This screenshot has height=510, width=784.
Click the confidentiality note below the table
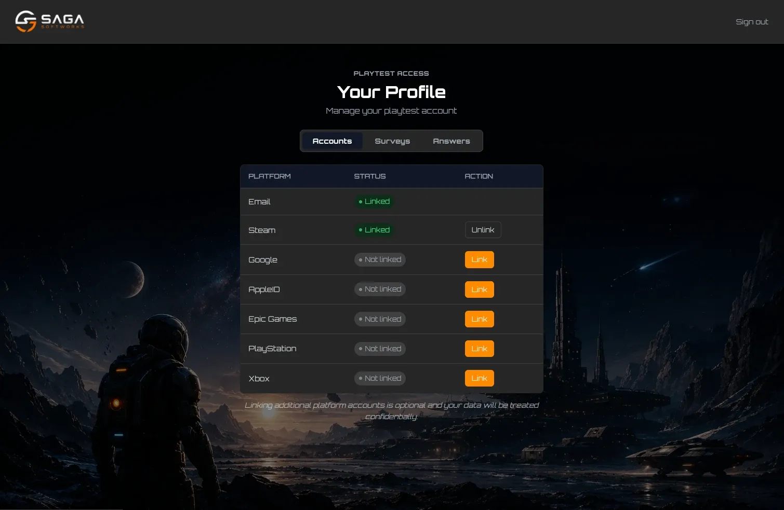pos(392,411)
